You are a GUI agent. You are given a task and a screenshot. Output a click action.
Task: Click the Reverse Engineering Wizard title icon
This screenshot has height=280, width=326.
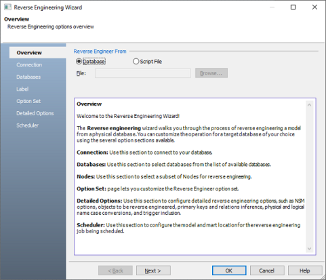pos(7,7)
